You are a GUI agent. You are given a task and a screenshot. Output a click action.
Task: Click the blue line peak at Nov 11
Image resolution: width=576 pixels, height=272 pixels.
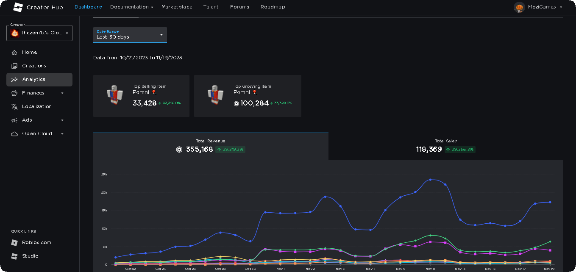tap(430, 180)
